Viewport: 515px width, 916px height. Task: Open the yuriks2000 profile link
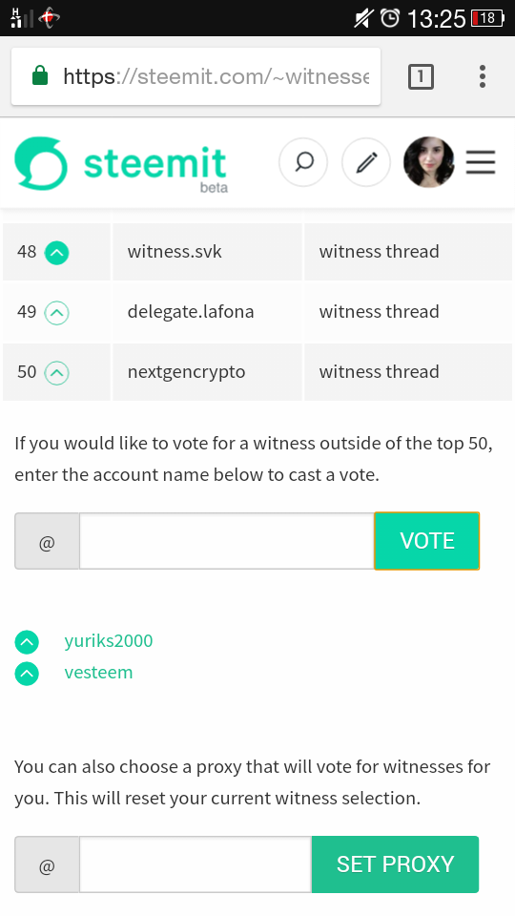[x=109, y=641]
